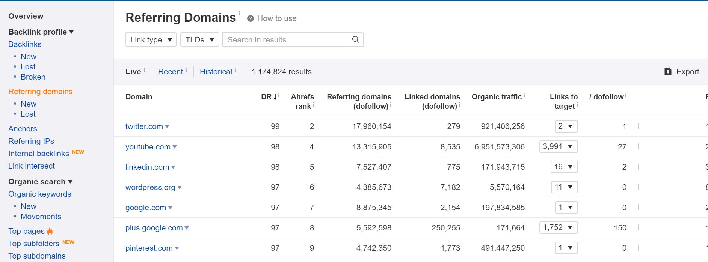Open twitter.com links to target dropdown showing 2

pyautogui.click(x=566, y=126)
